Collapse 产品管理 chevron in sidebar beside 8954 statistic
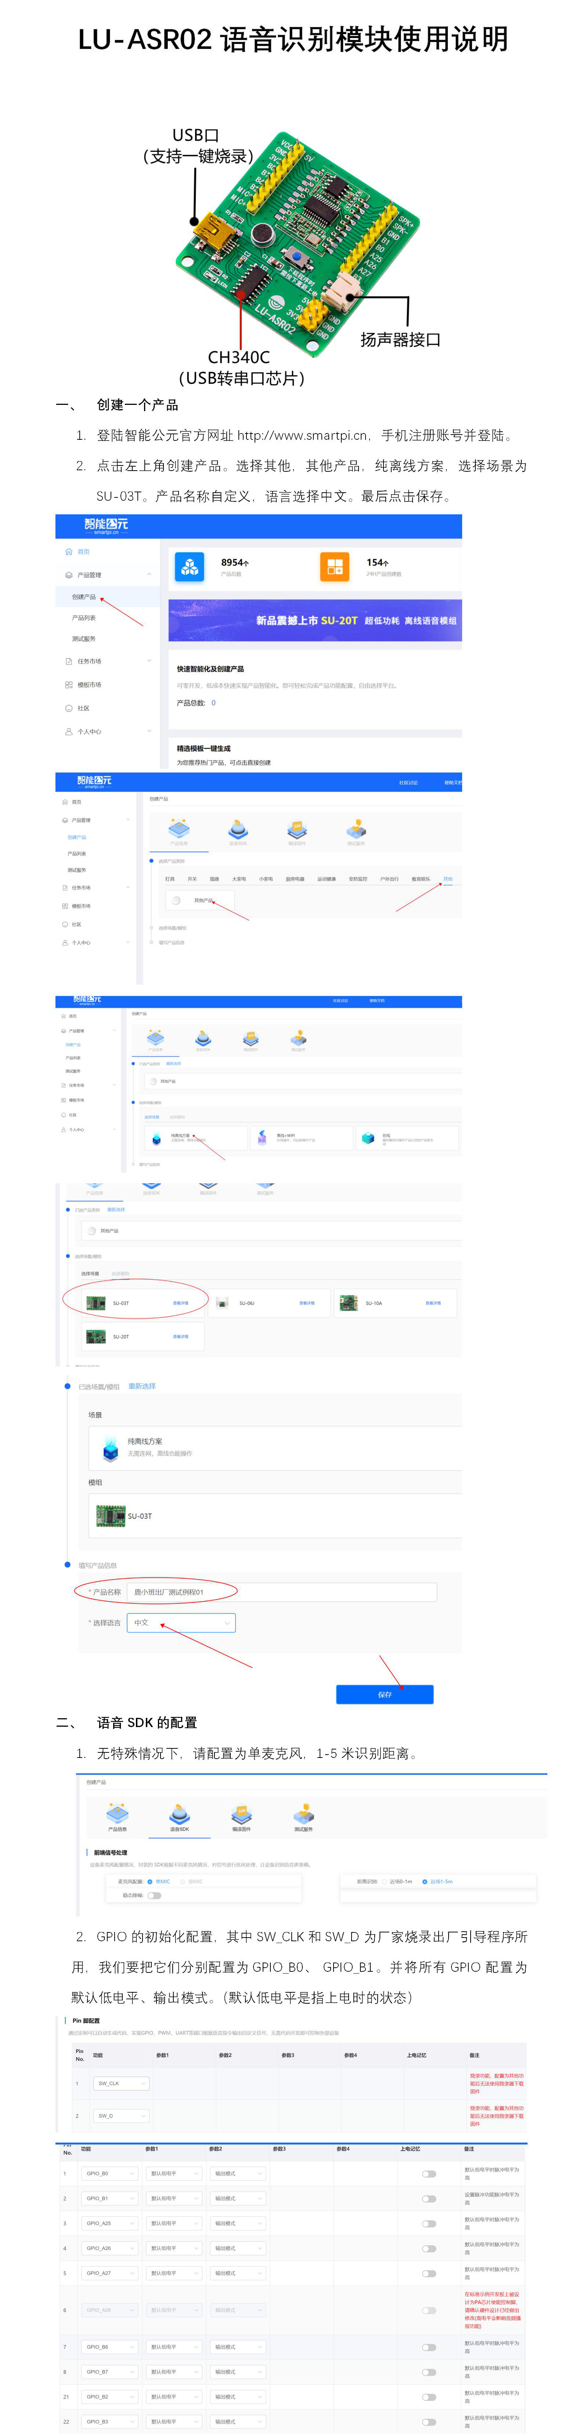 tap(149, 575)
